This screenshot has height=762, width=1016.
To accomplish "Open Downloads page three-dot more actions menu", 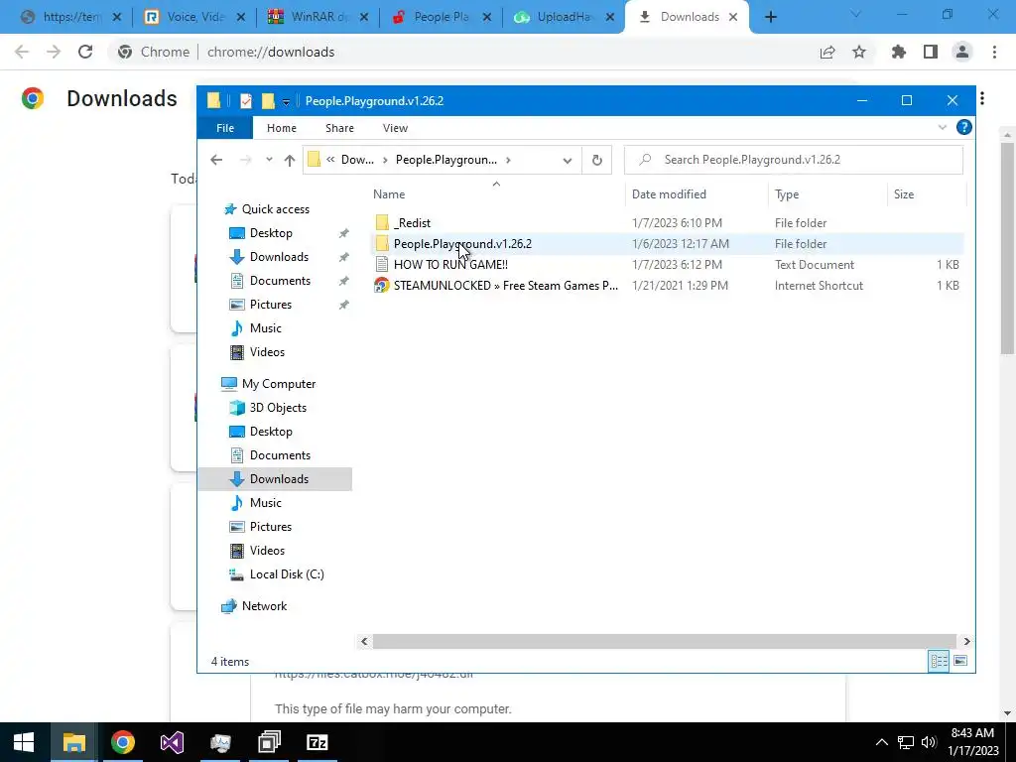I will click(x=982, y=98).
